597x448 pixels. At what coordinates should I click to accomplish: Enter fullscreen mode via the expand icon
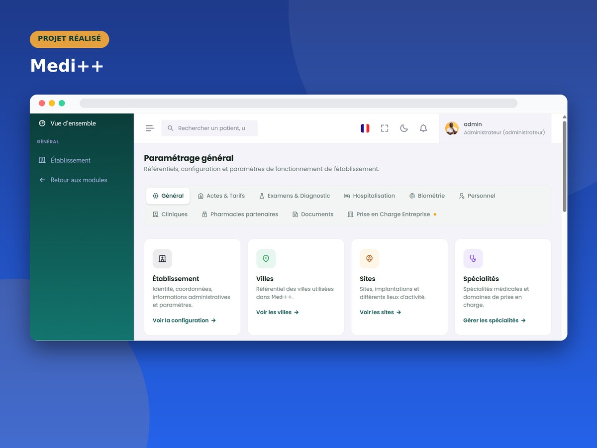pos(385,128)
